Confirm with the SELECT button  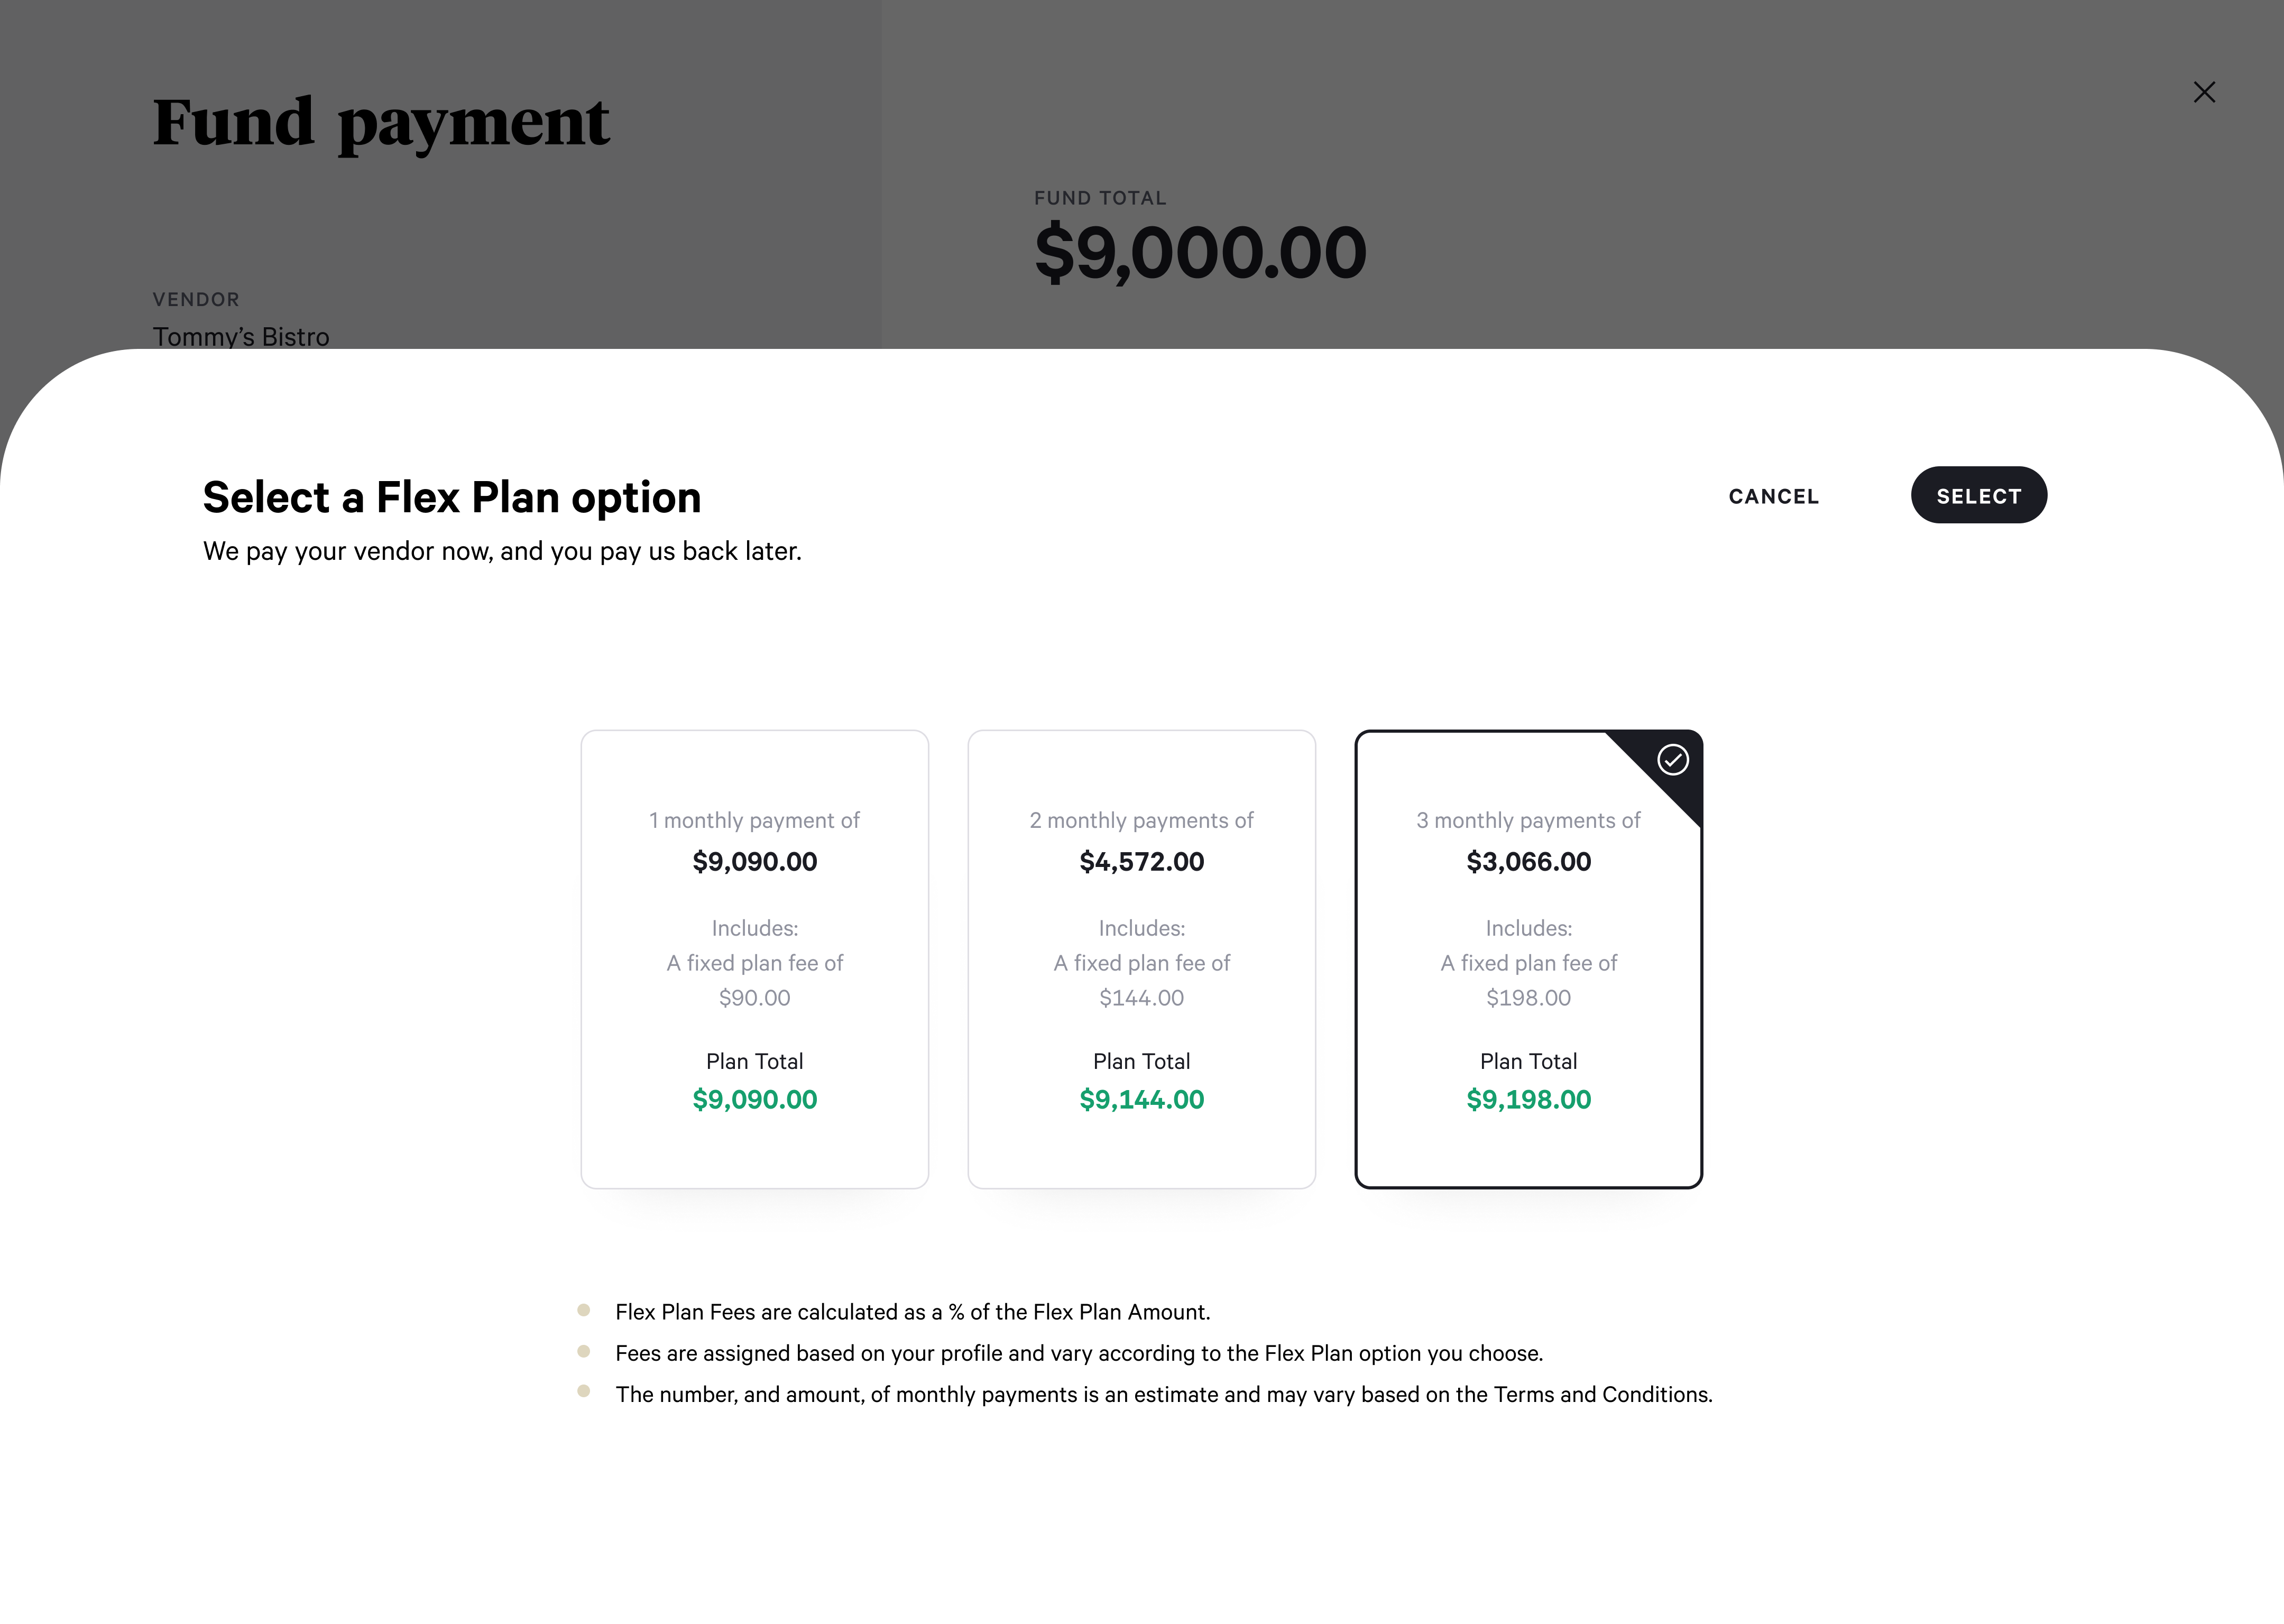coord(1978,495)
